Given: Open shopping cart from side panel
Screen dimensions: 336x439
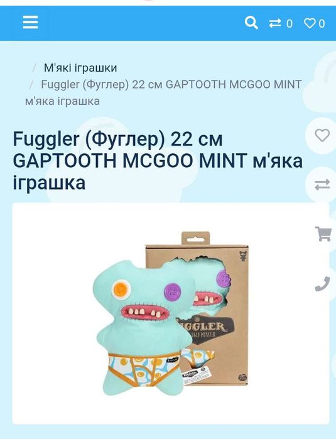Looking at the screenshot, I should pyautogui.click(x=323, y=234).
